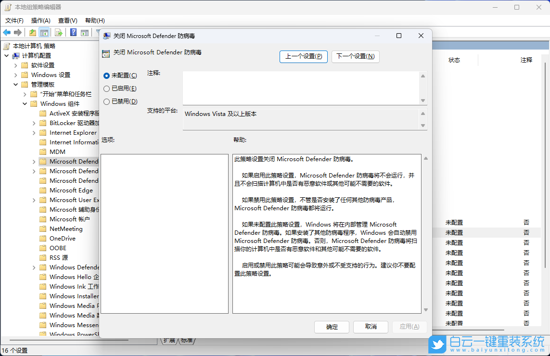
Task: Click the 确定 button
Action: click(332, 327)
